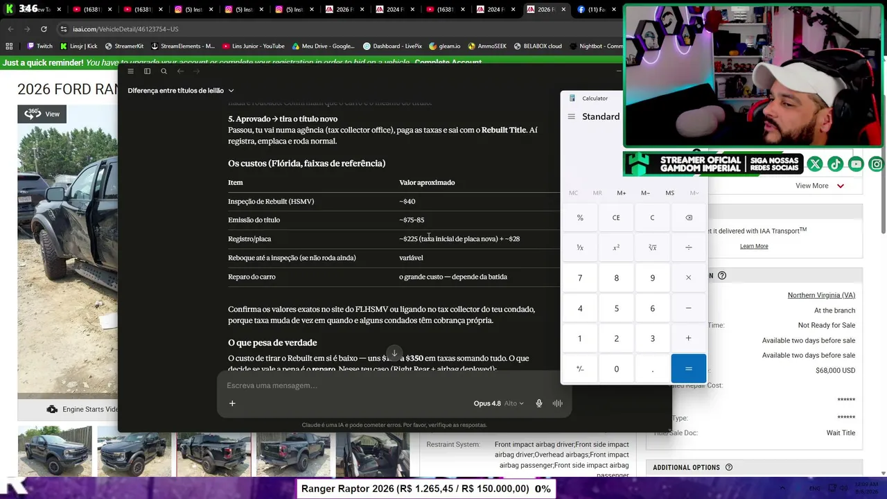The width and height of the screenshot is (887, 499).
Task: Open the Claude sidebar hamburger menu
Action: (130, 71)
